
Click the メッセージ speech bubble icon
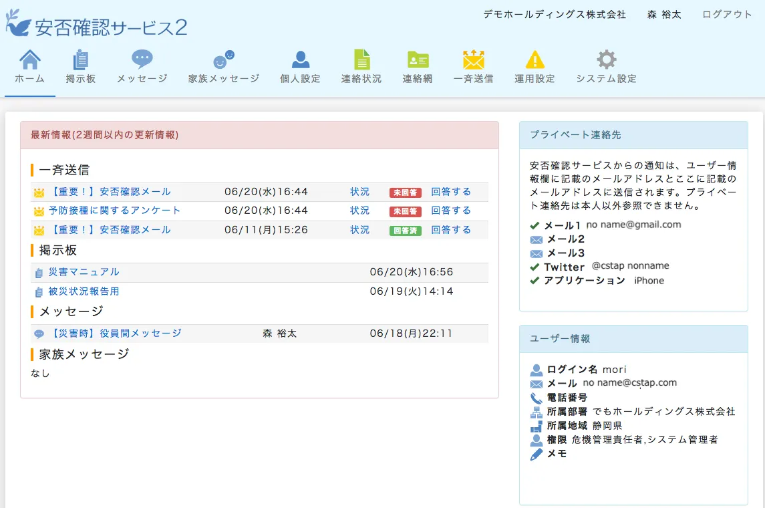tap(142, 59)
